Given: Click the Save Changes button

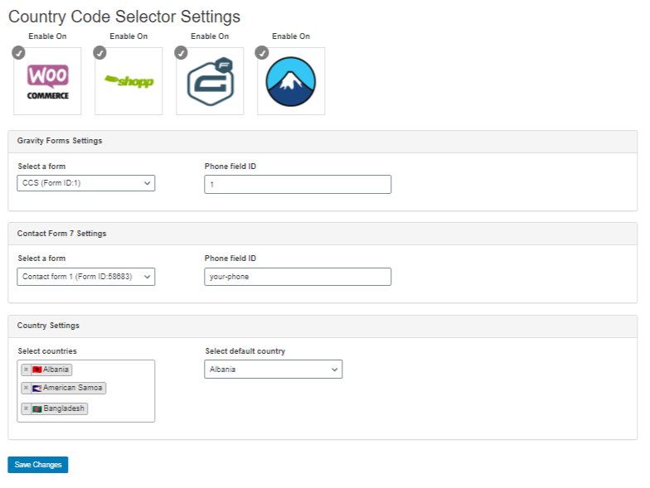Looking at the screenshot, I should [38, 465].
